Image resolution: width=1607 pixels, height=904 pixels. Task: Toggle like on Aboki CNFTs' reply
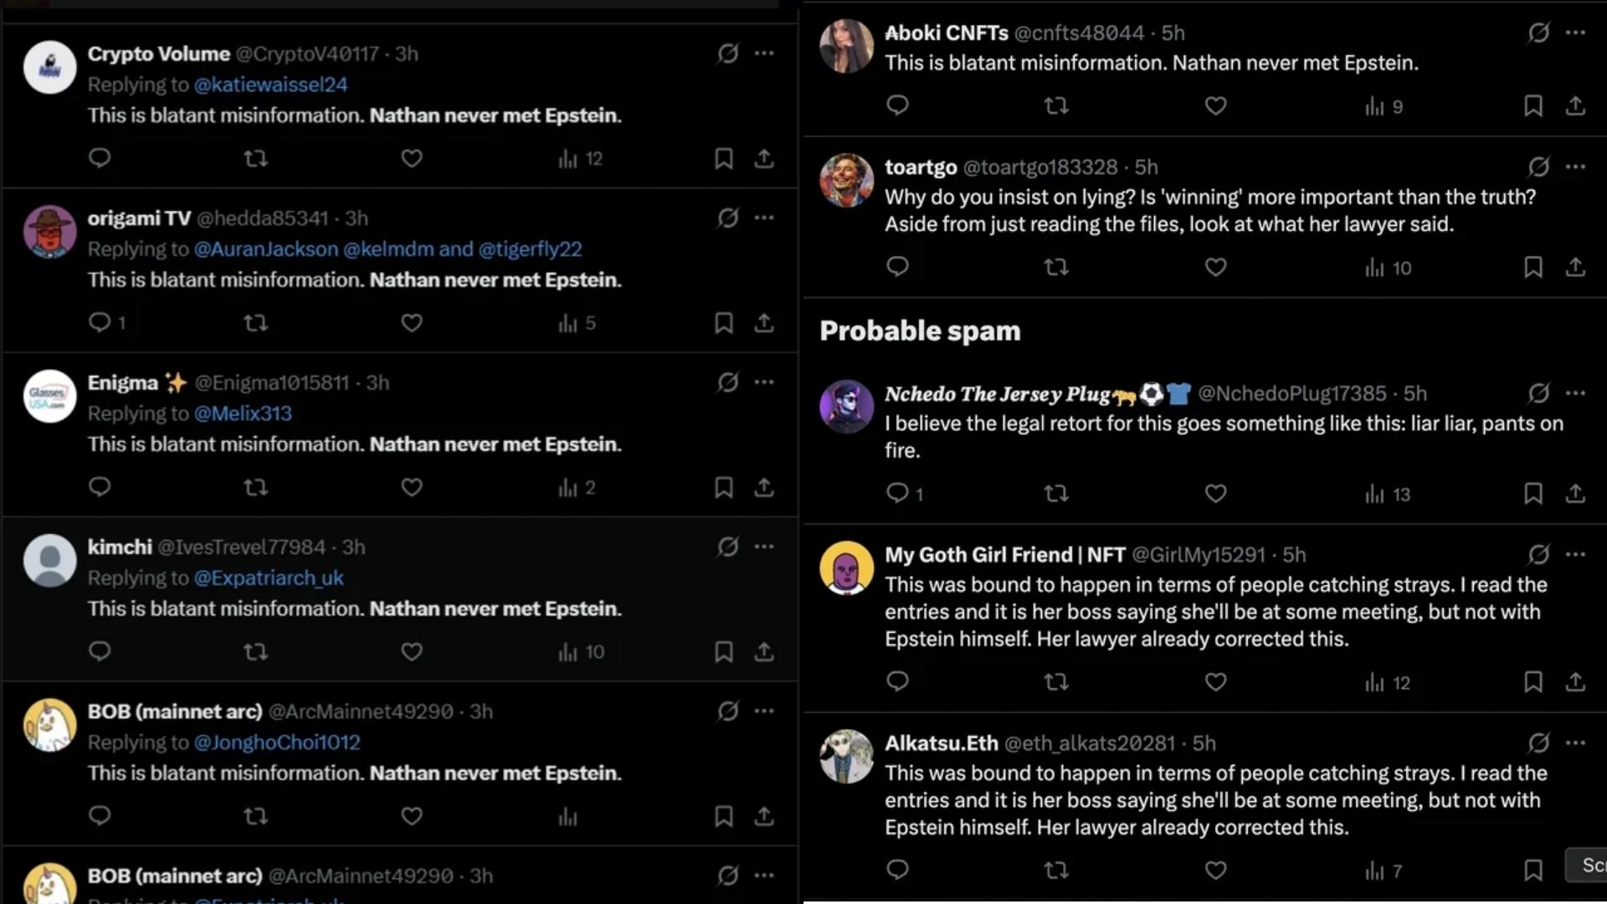click(x=1215, y=105)
